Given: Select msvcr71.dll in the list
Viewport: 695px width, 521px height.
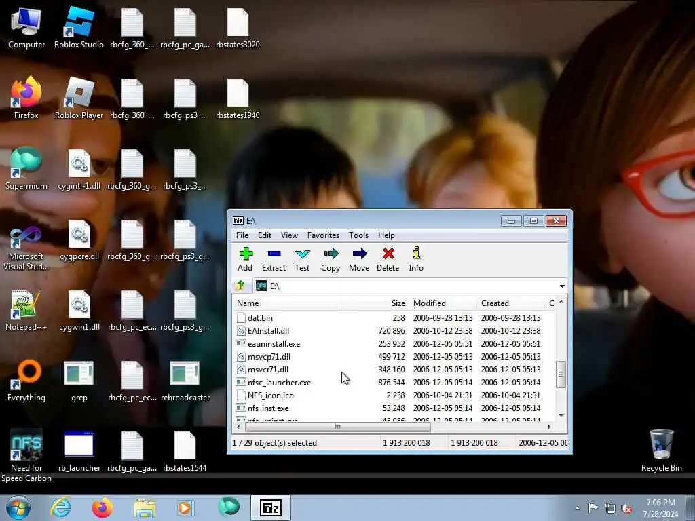Looking at the screenshot, I should tap(394, 370).
